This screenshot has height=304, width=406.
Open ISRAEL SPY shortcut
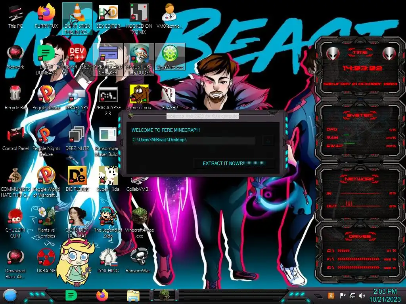point(77,98)
